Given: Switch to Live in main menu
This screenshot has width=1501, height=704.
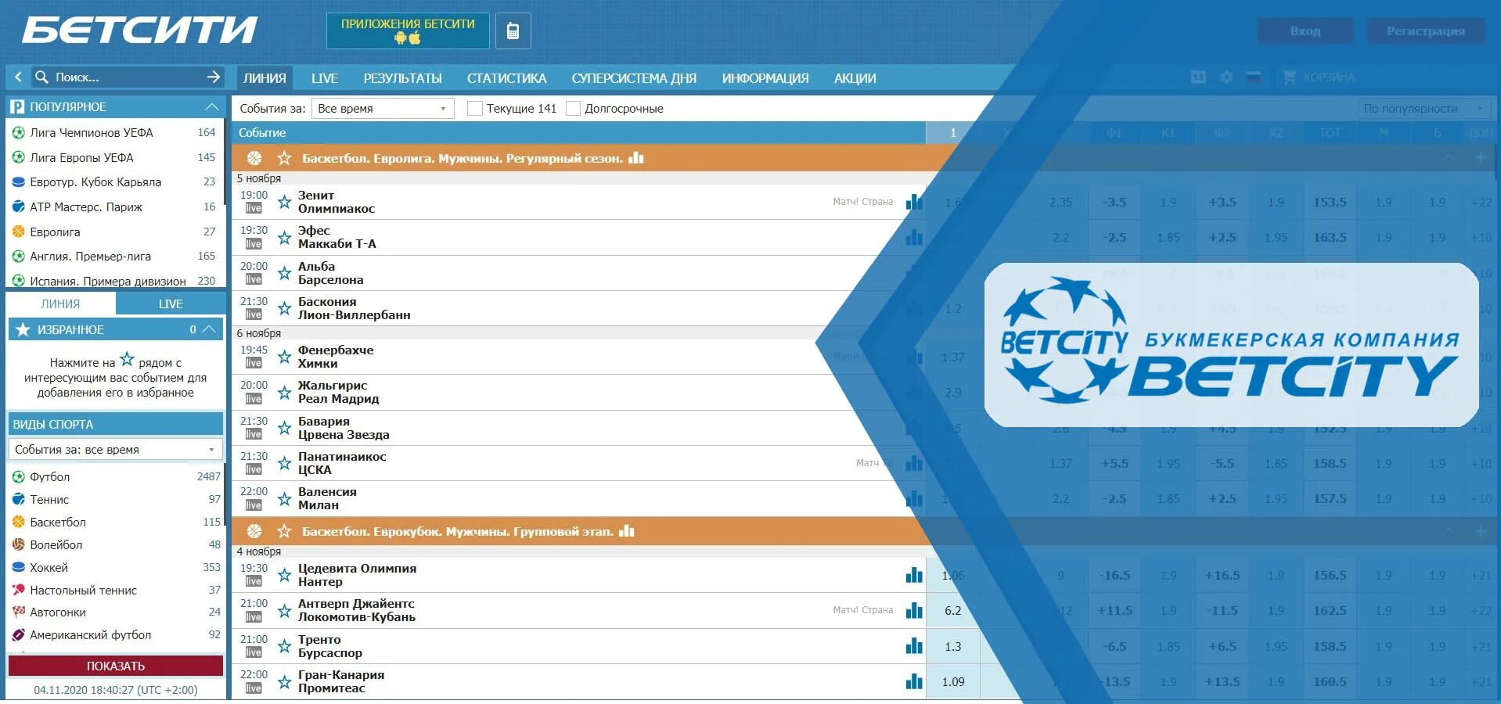Looking at the screenshot, I should tap(324, 78).
